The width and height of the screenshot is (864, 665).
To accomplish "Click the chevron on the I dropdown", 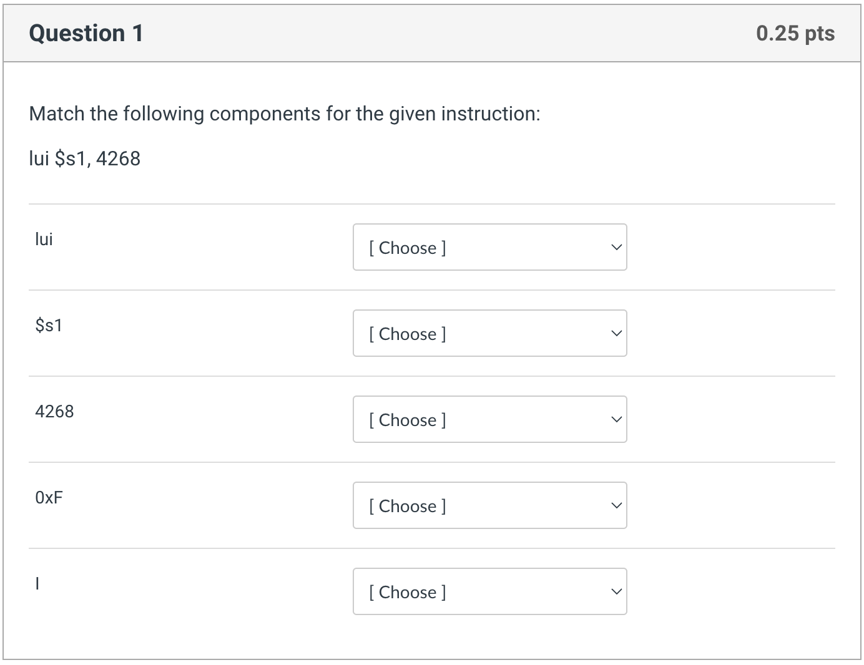I will point(616,591).
